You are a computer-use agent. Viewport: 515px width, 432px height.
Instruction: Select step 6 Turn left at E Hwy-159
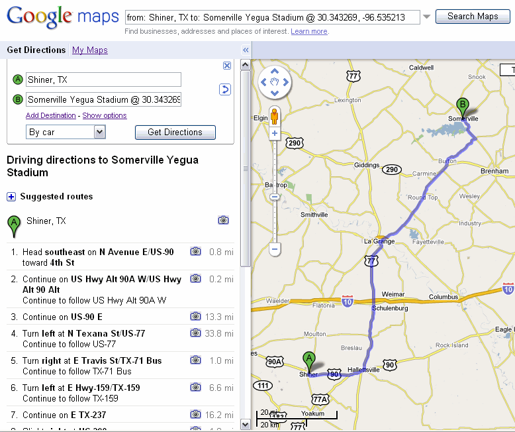(120, 392)
